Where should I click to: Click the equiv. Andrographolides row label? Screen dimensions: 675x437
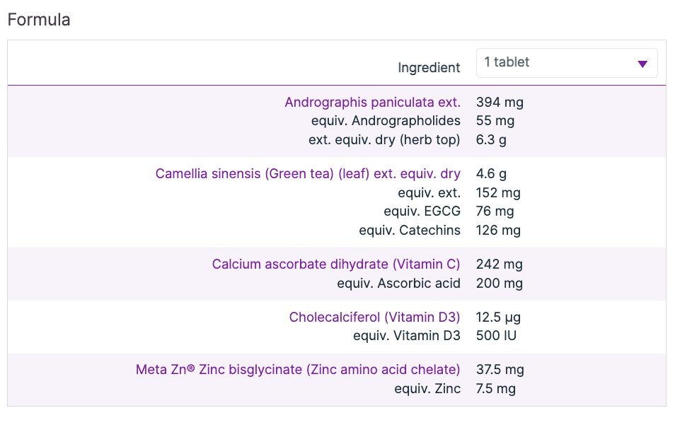coord(386,121)
